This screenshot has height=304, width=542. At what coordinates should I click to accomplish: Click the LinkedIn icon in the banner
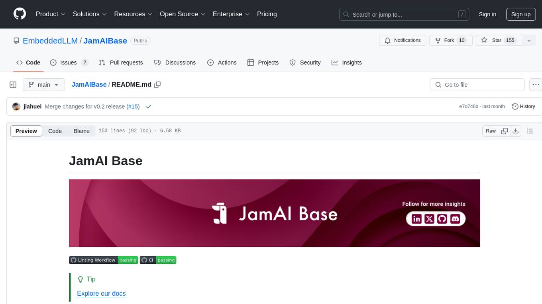pyautogui.click(x=416, y=219)
